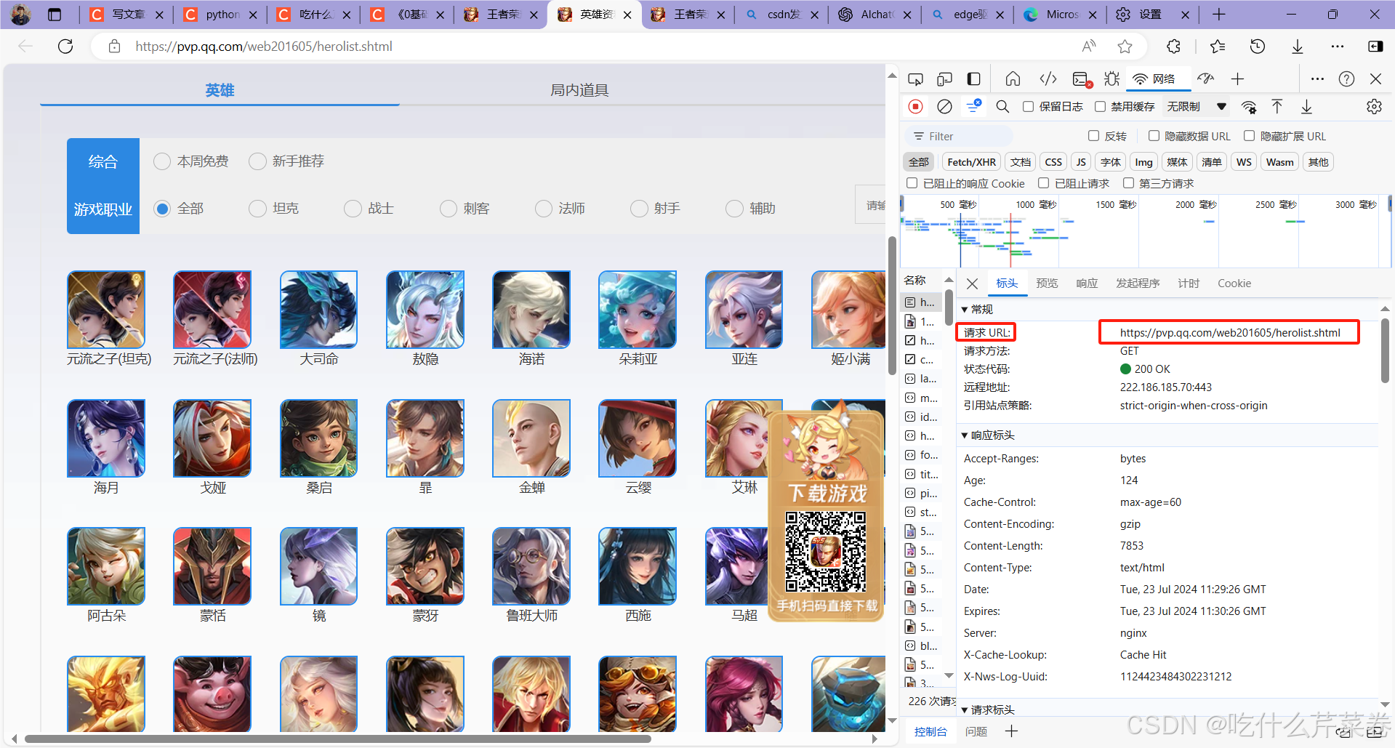
Task: Open browser downloads icon
Action: click(x=1298, y=47)
